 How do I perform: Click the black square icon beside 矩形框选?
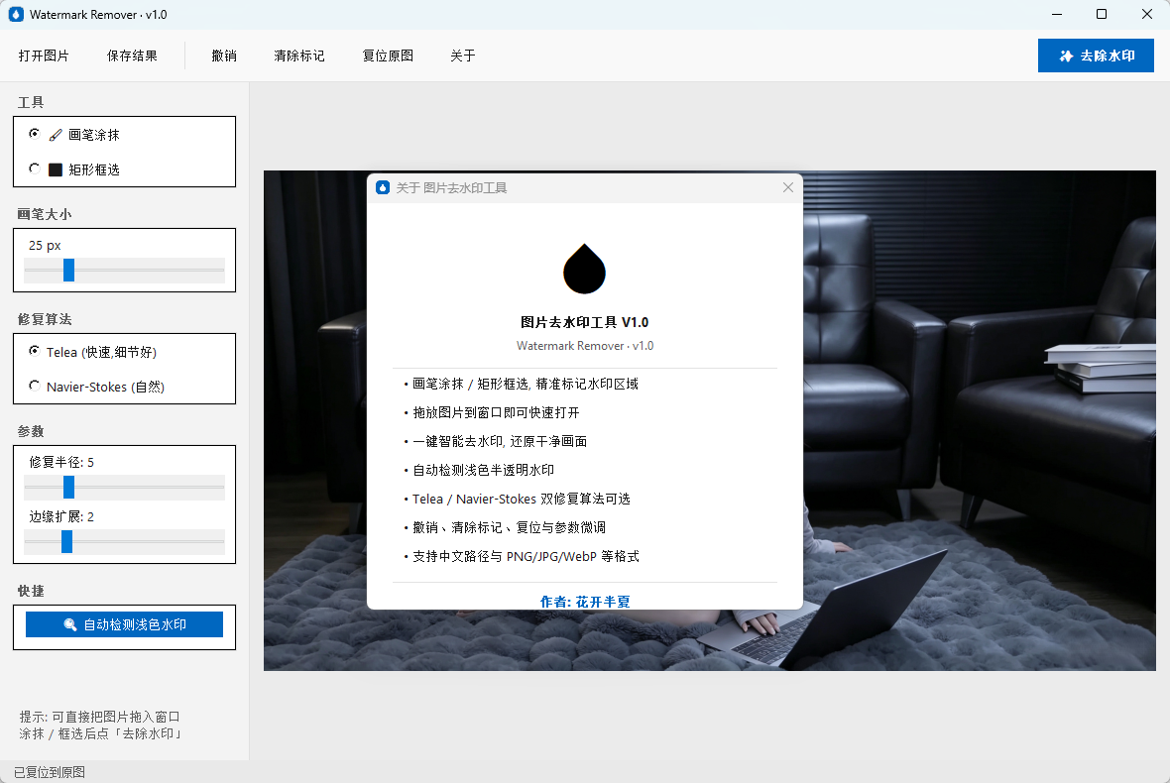[56, 170]
